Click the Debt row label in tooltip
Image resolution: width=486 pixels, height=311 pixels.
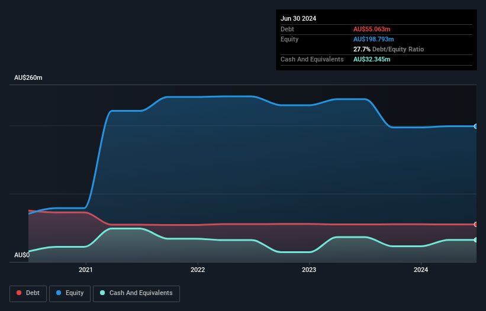(x=287, y=29)
